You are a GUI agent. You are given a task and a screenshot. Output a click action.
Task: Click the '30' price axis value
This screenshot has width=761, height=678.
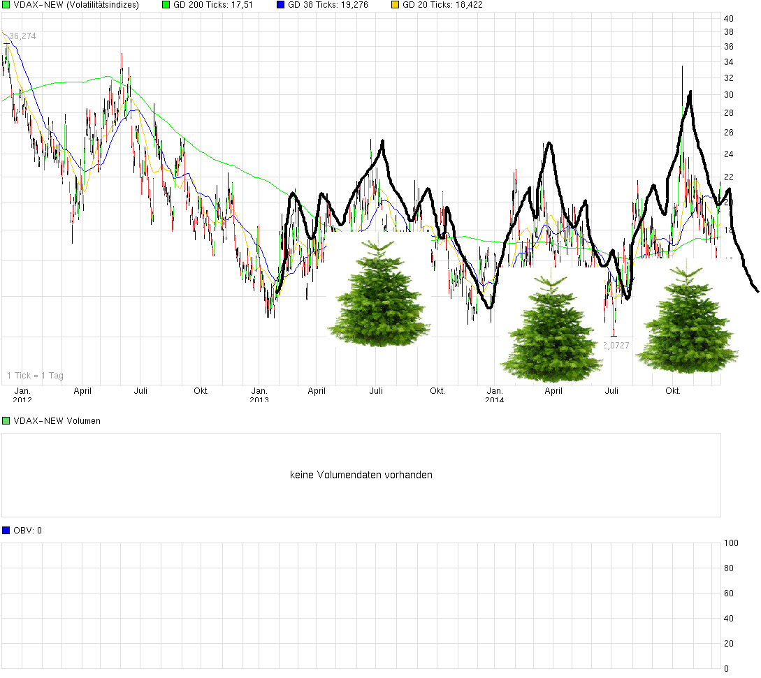728,94
